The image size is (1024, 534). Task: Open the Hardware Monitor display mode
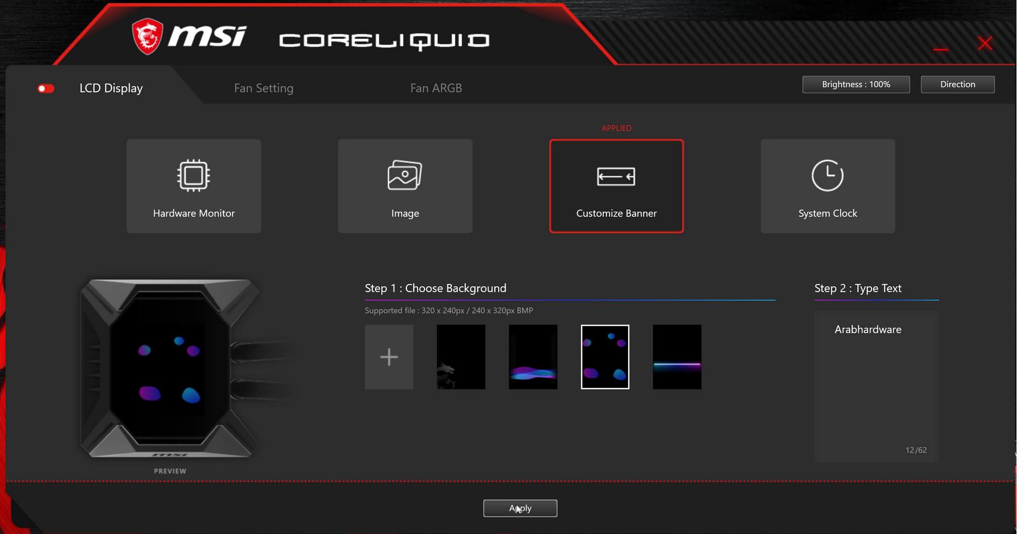194,186
